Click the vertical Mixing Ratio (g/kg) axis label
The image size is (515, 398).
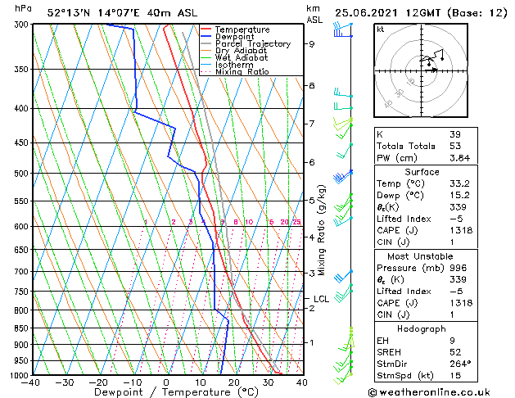(321, 230)
